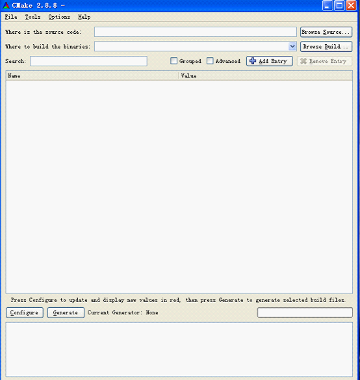The width and height of the screenshot is (360, 380).
Task: Click the Value column header
Action: (266, 76)
